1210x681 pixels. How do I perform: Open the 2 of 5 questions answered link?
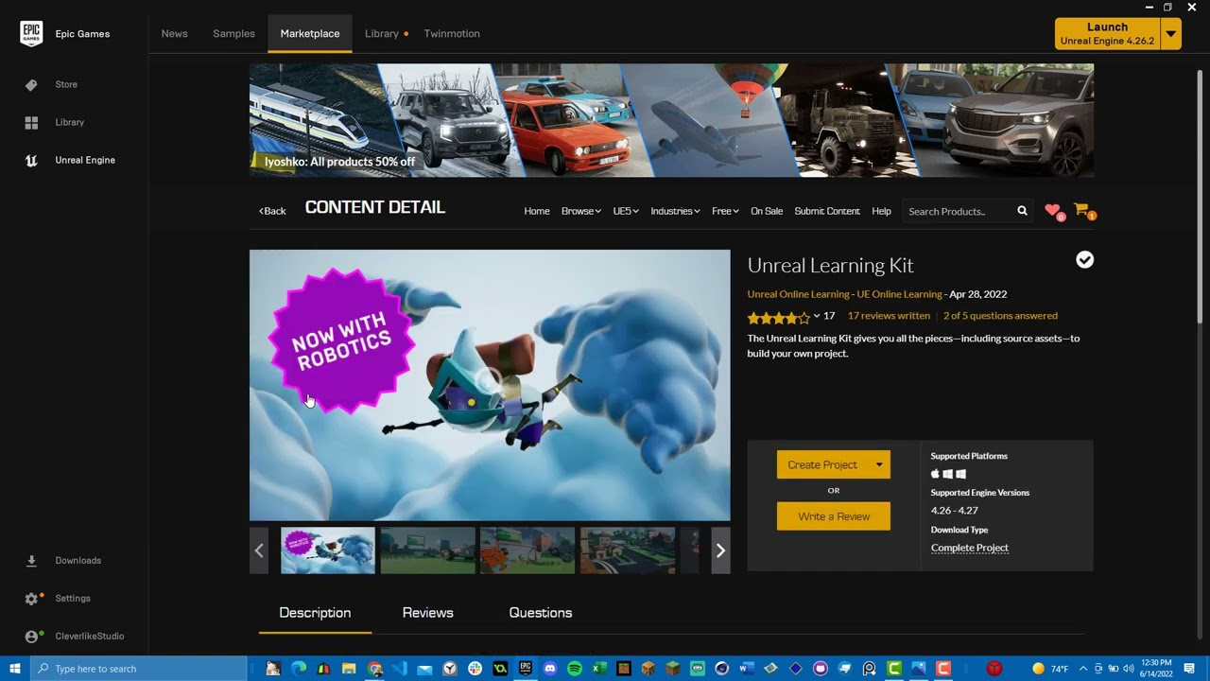[x=1000, y=316]
